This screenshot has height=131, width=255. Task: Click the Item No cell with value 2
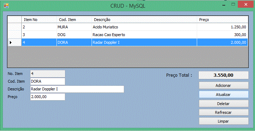pos(39,27)
